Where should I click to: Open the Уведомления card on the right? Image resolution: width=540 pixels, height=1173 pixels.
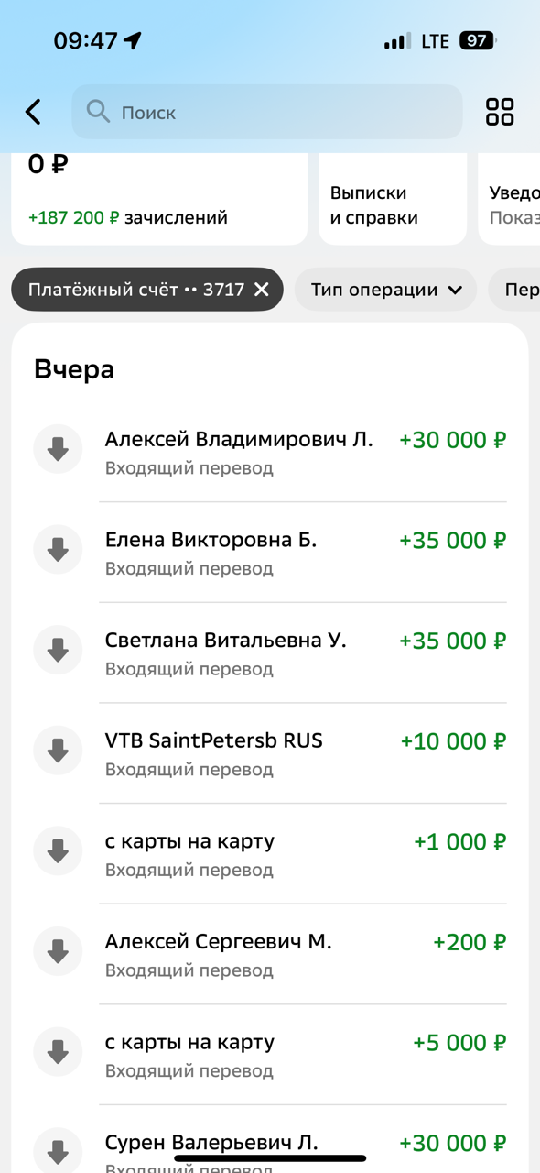tap(513, 198)
